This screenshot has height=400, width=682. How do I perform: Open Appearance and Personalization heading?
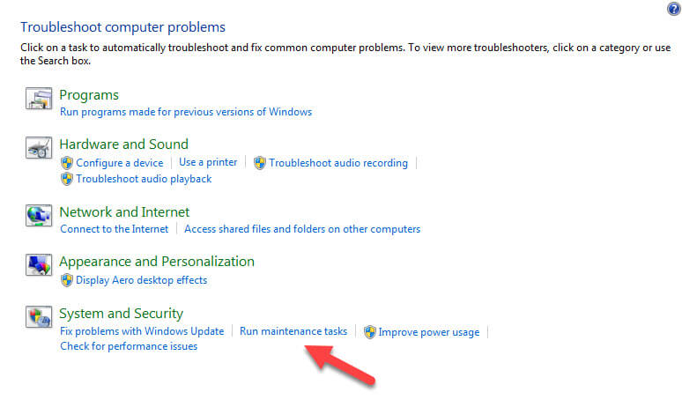coord(157,262)
